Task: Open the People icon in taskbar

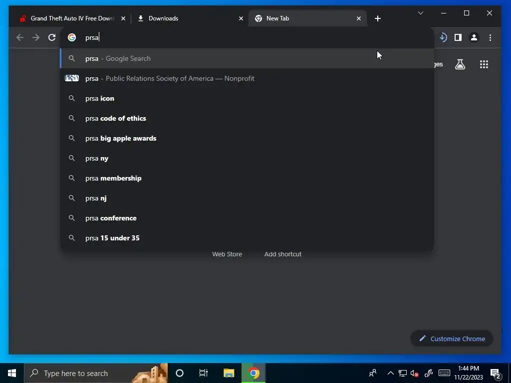Action: point(373,373)
